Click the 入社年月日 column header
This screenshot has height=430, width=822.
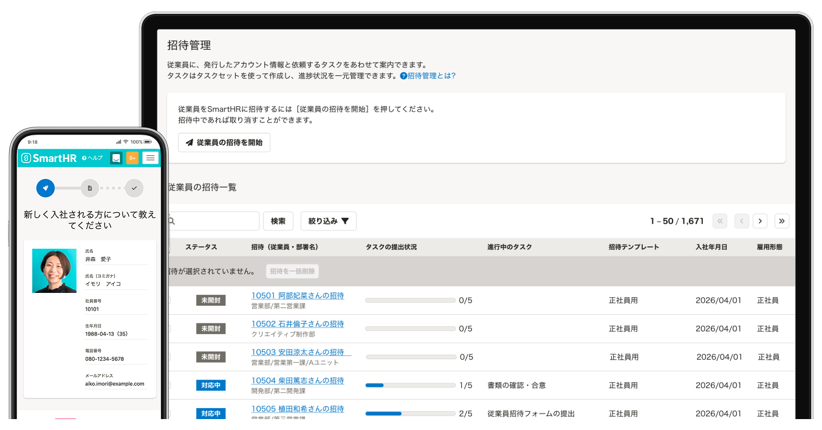click(713, 247)
